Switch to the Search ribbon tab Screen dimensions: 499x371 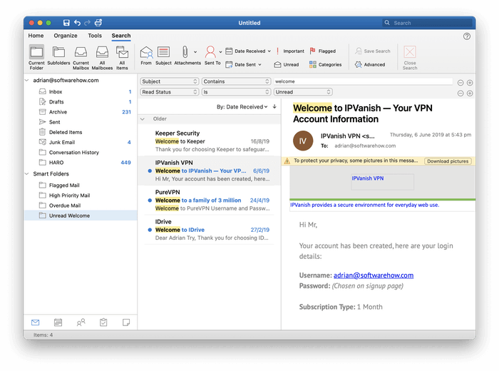pos(121,36)
